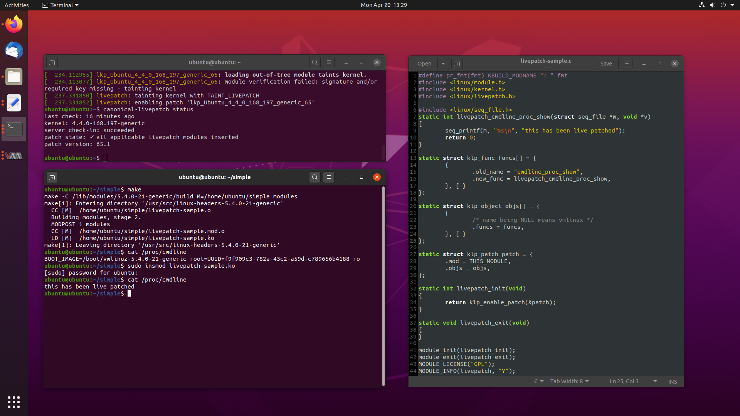Save the livepatch-sample.c file
Viewport: 740px width, 416px height.
tap(606, 64)
